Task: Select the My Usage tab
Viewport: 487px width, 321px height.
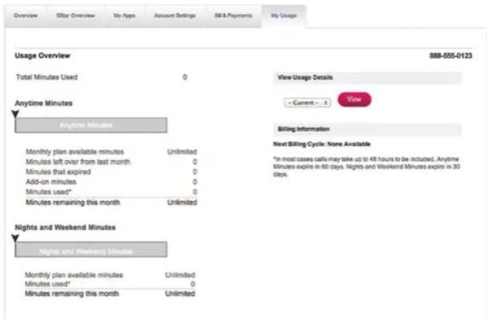Action: tap(284, 16)
